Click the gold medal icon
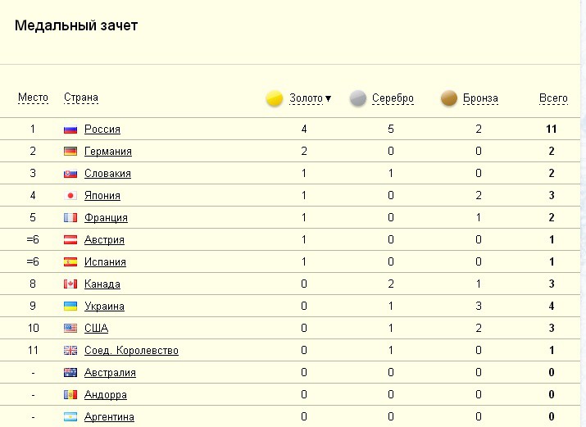The image size is (586, 427). tap(275, 99)
